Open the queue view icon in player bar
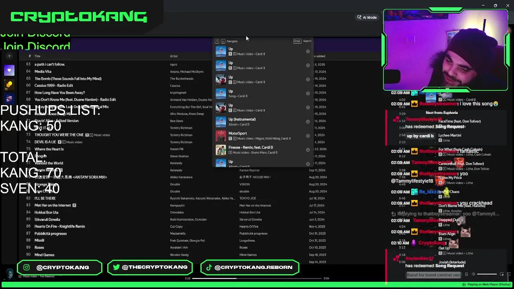Screen dimensions: 514x289 pyautogui.click(x=466, y=274)
